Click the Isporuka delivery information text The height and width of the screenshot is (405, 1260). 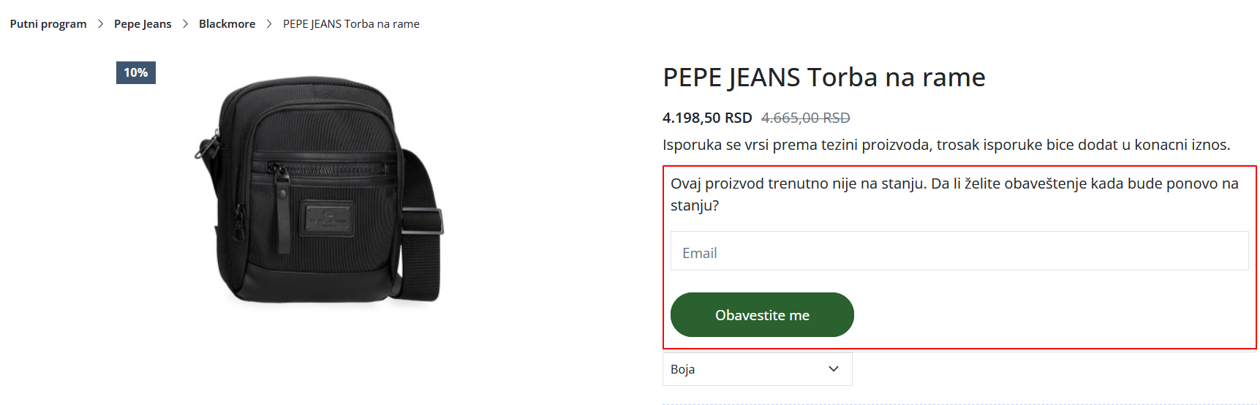(946, 145)
